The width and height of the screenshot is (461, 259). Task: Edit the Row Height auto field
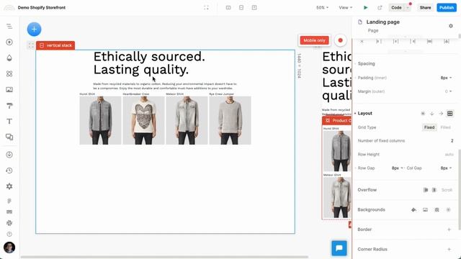[x=449, y=155]
